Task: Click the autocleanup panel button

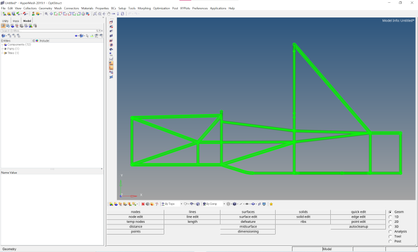Action: (x=358, y=227)
